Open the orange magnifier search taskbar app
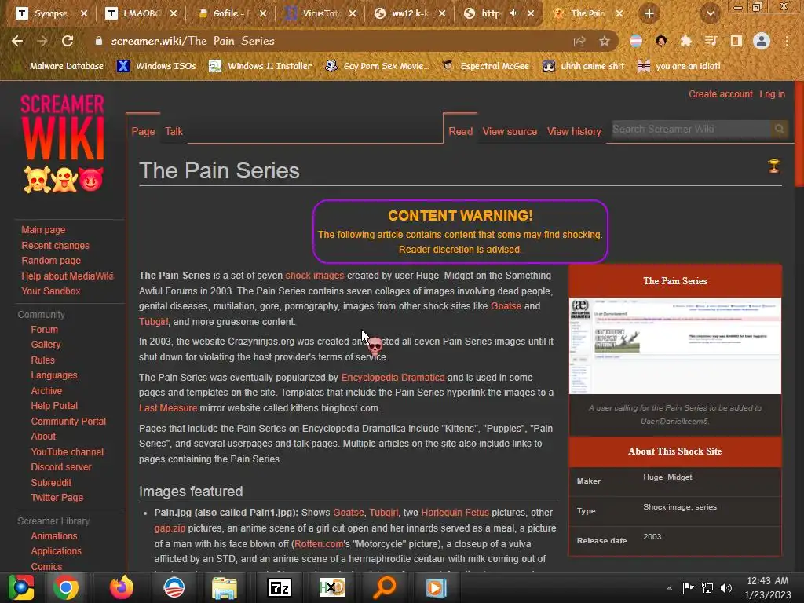Image resolution: width=804 pixels, height=603 pixels. click(385, 587)
